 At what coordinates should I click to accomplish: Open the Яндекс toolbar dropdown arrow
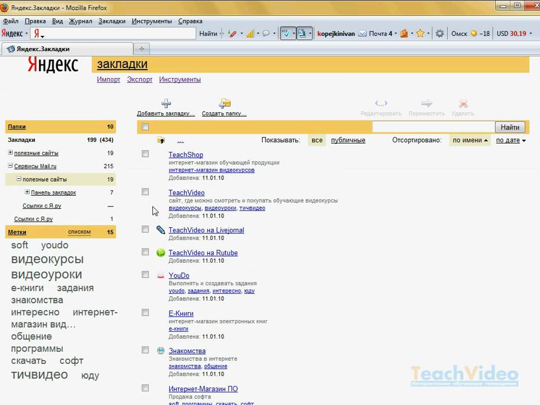(x=26, y=33)
